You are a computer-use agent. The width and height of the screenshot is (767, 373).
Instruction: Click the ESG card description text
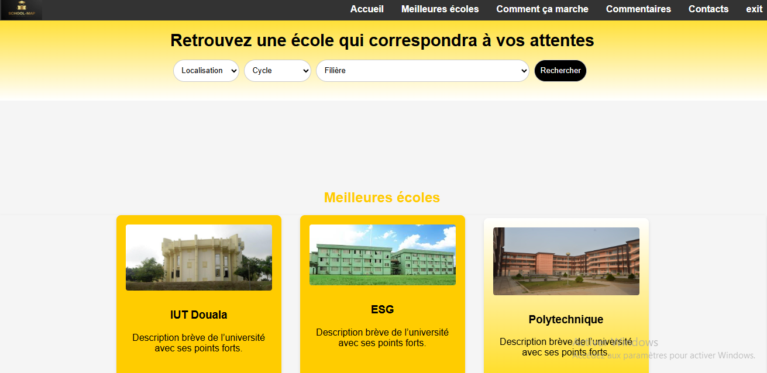click(383, 337)
